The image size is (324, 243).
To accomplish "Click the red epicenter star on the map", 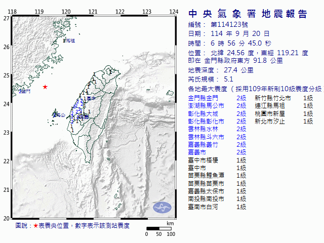I will click(45, 87).
